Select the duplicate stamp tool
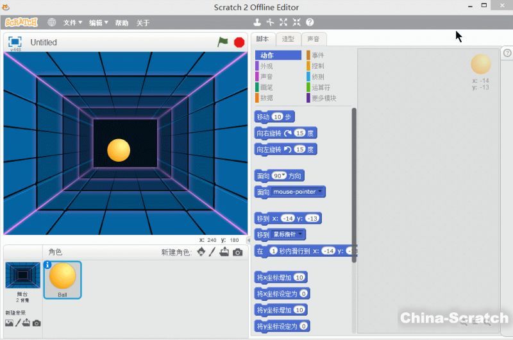Image resolution: width=513 pixels, height=340 pixels. pos(256,22)
